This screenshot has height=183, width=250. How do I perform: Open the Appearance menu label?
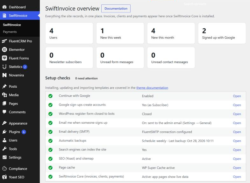click(18, 123)
